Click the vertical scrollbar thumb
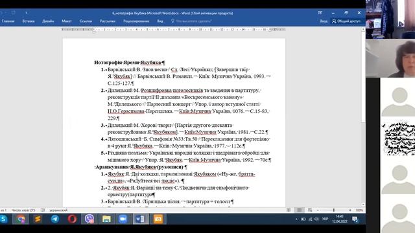The image size is (415, 233). tap(363, 76)
